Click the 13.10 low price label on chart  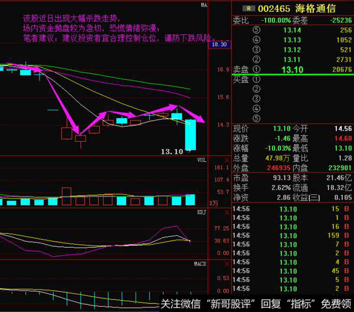click(x=172, y=152)
